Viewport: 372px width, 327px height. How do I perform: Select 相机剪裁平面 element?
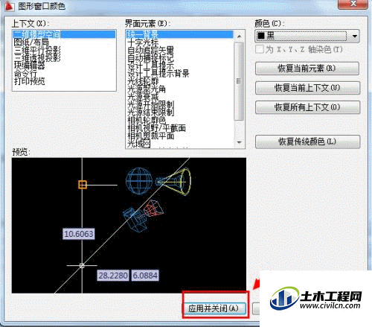point(150,136)
